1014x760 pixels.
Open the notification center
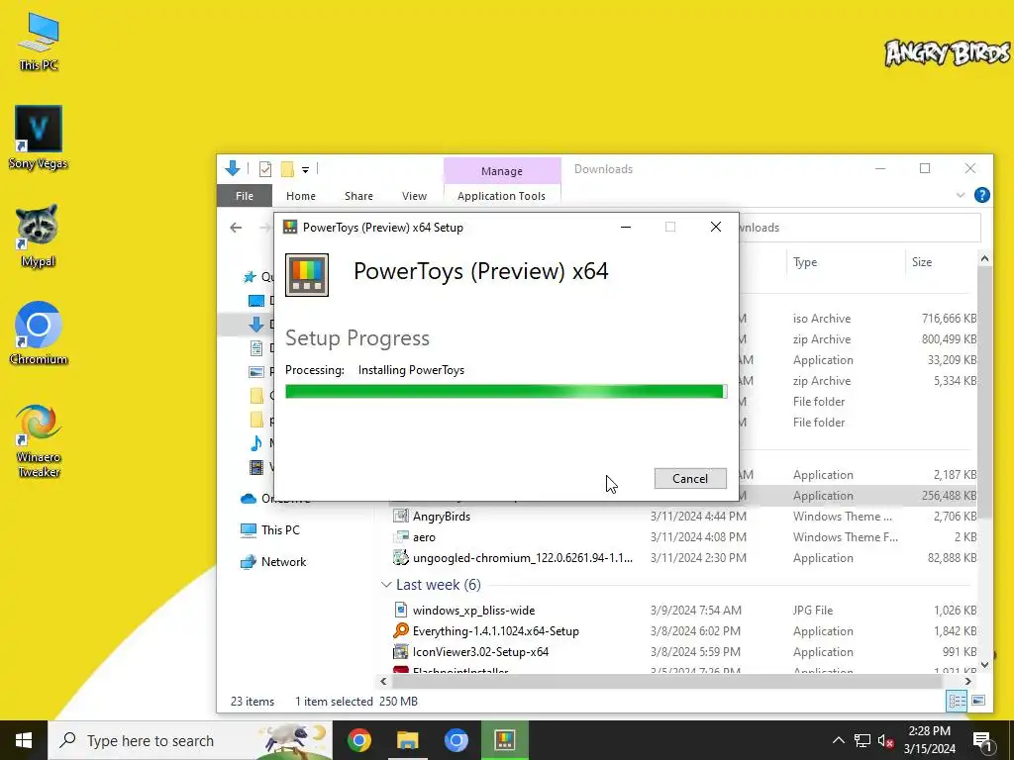coord(982,740)
